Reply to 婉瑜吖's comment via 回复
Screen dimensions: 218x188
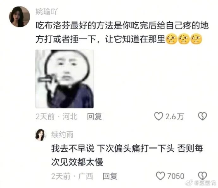tap(94, 116)
